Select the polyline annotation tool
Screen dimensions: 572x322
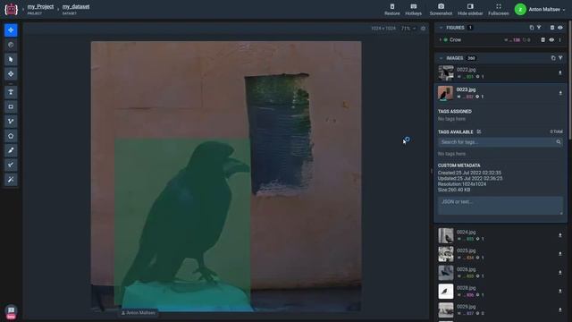click(x=11, y=122)
